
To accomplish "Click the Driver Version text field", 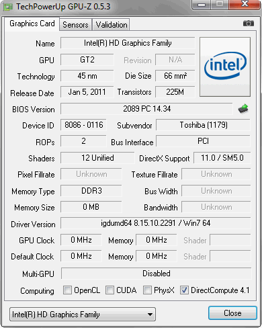I will coord(156,223).
